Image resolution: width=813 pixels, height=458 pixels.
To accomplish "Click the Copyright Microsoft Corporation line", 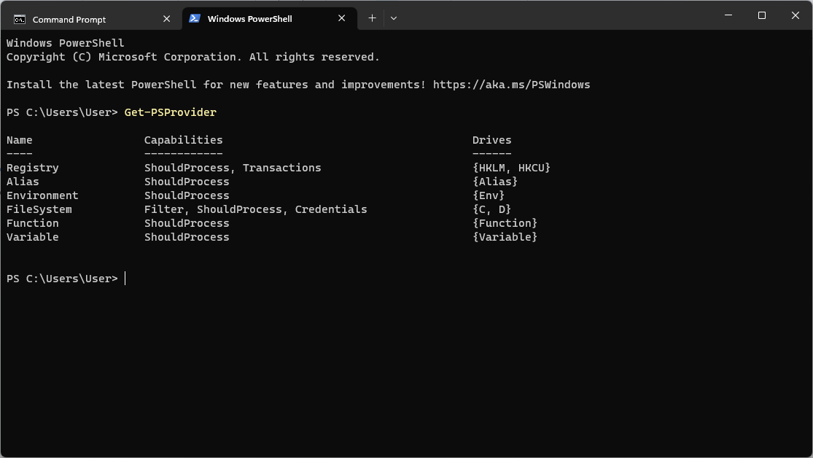I will 193,57.
